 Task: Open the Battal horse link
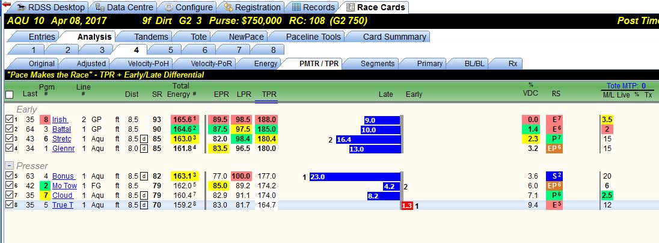coord(61,129)
